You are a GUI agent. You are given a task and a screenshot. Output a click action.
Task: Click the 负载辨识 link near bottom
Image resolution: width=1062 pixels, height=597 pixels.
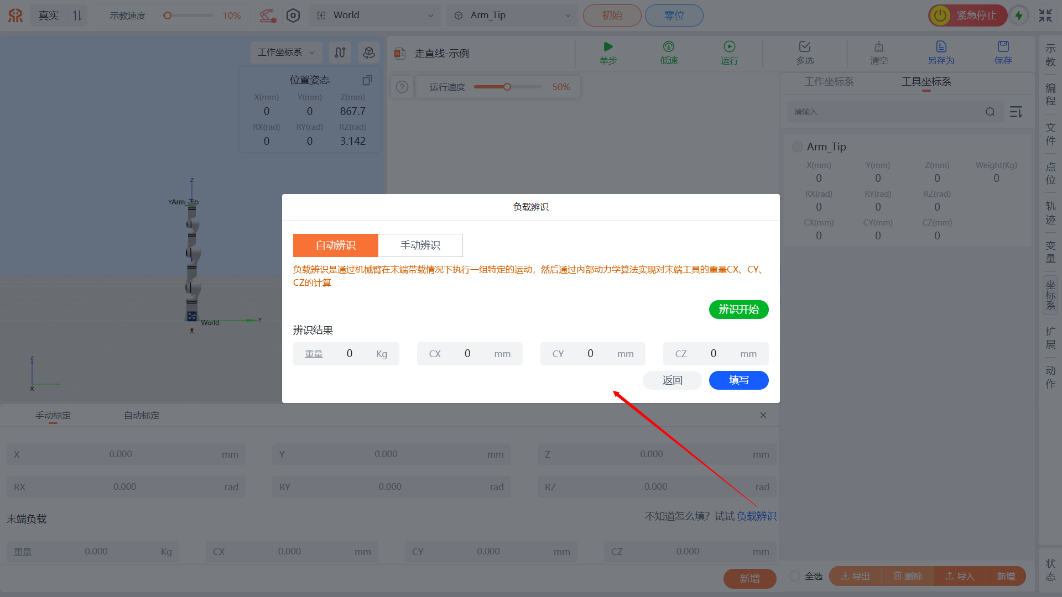pos(756,516)
